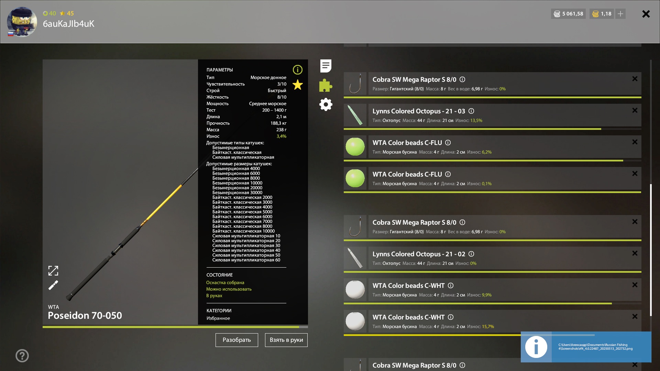Remove second Cobra SW Mega Raptor hook

[635, 222]
